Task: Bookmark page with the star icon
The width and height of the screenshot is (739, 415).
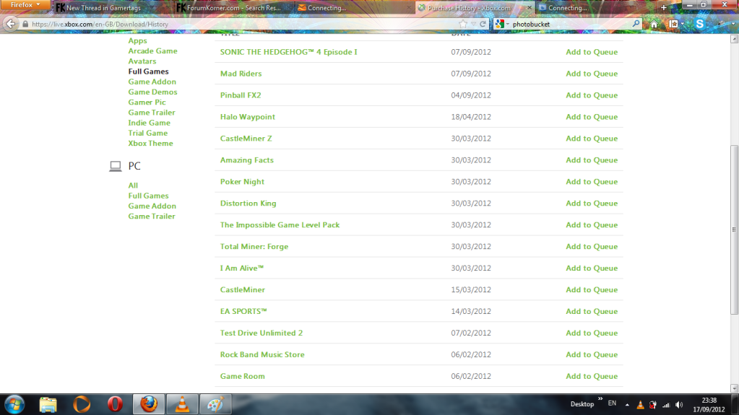Action: 462,24
